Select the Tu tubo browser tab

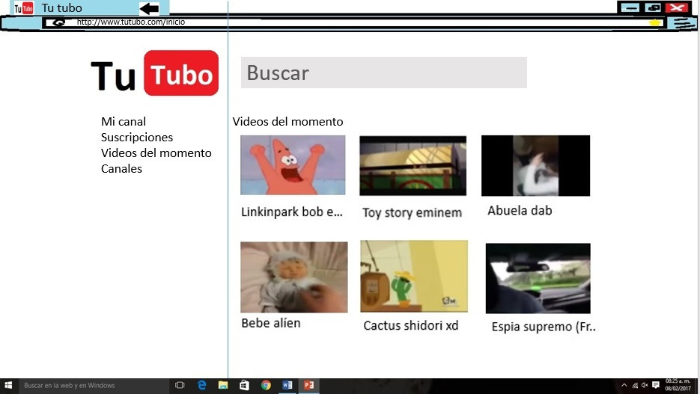pos(62,8)
